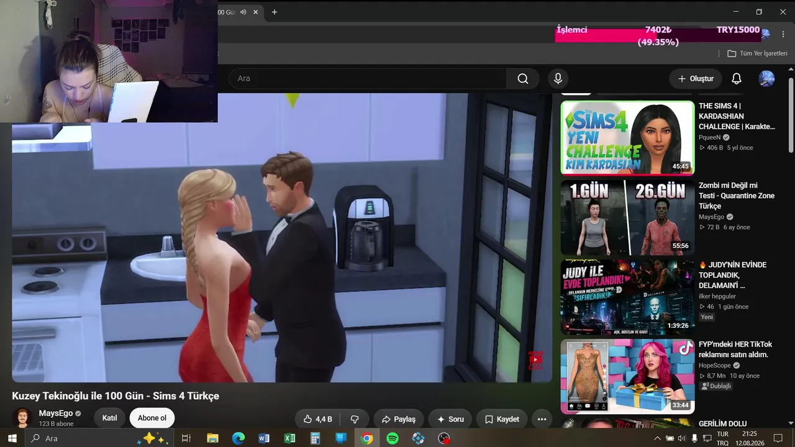Open Excel from the taskbar
The height and width of the screenshot is (447, 795).
(289, 438)
